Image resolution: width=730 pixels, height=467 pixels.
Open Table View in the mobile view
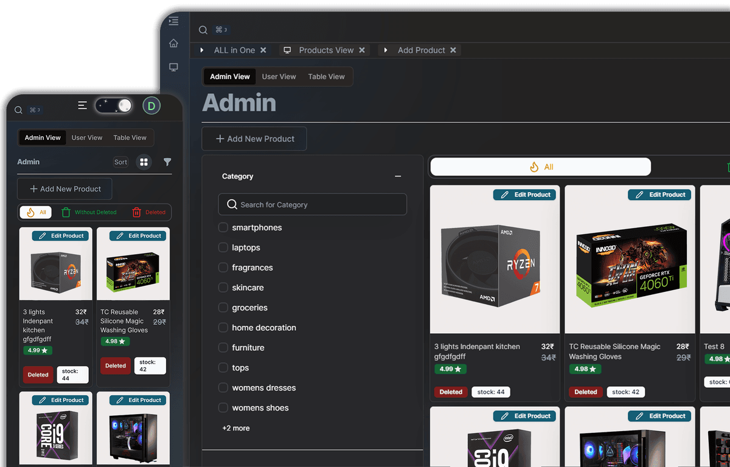(130, 137)
